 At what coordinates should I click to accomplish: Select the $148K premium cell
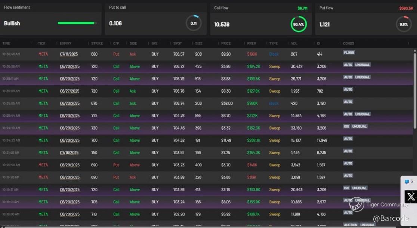(x=252, y=165)
